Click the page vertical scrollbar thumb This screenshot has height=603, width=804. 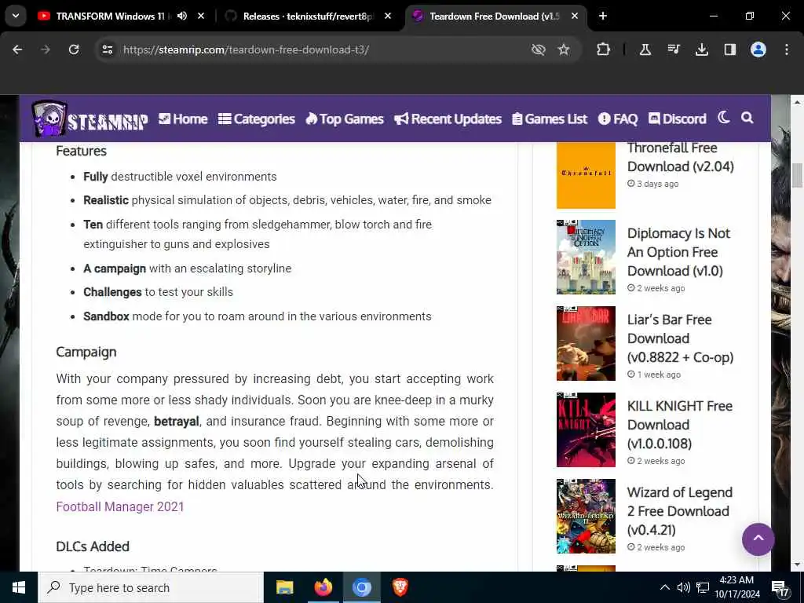(797, 175)
